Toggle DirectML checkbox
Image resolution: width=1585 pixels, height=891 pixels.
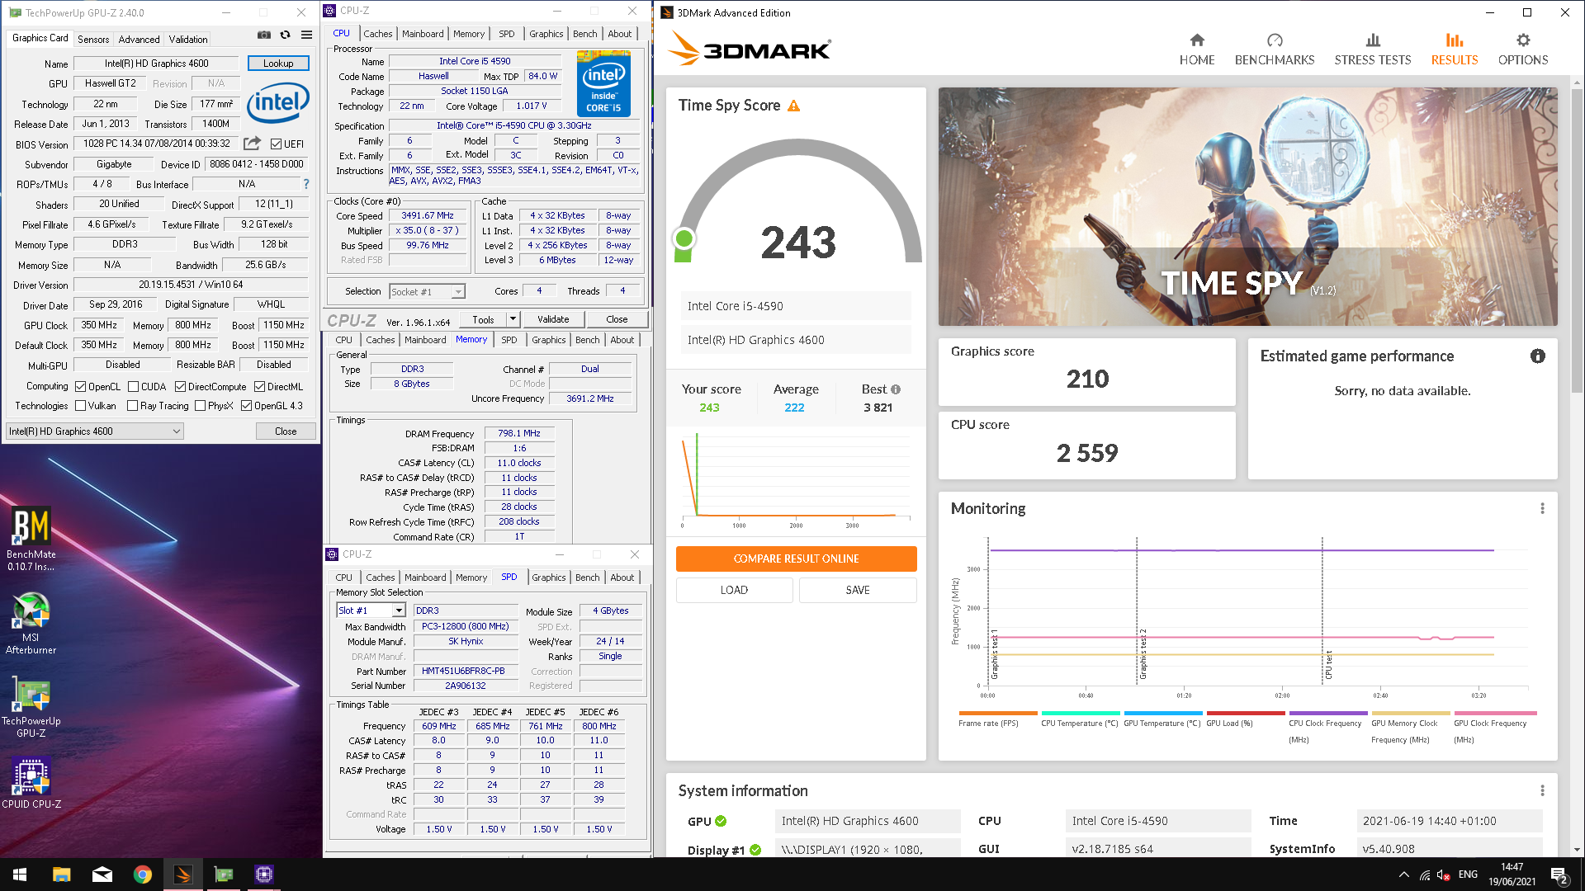260,386
